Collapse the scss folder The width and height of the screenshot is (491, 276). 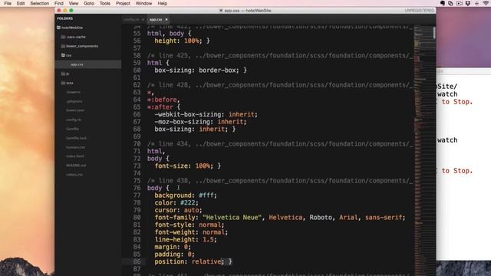70,83
